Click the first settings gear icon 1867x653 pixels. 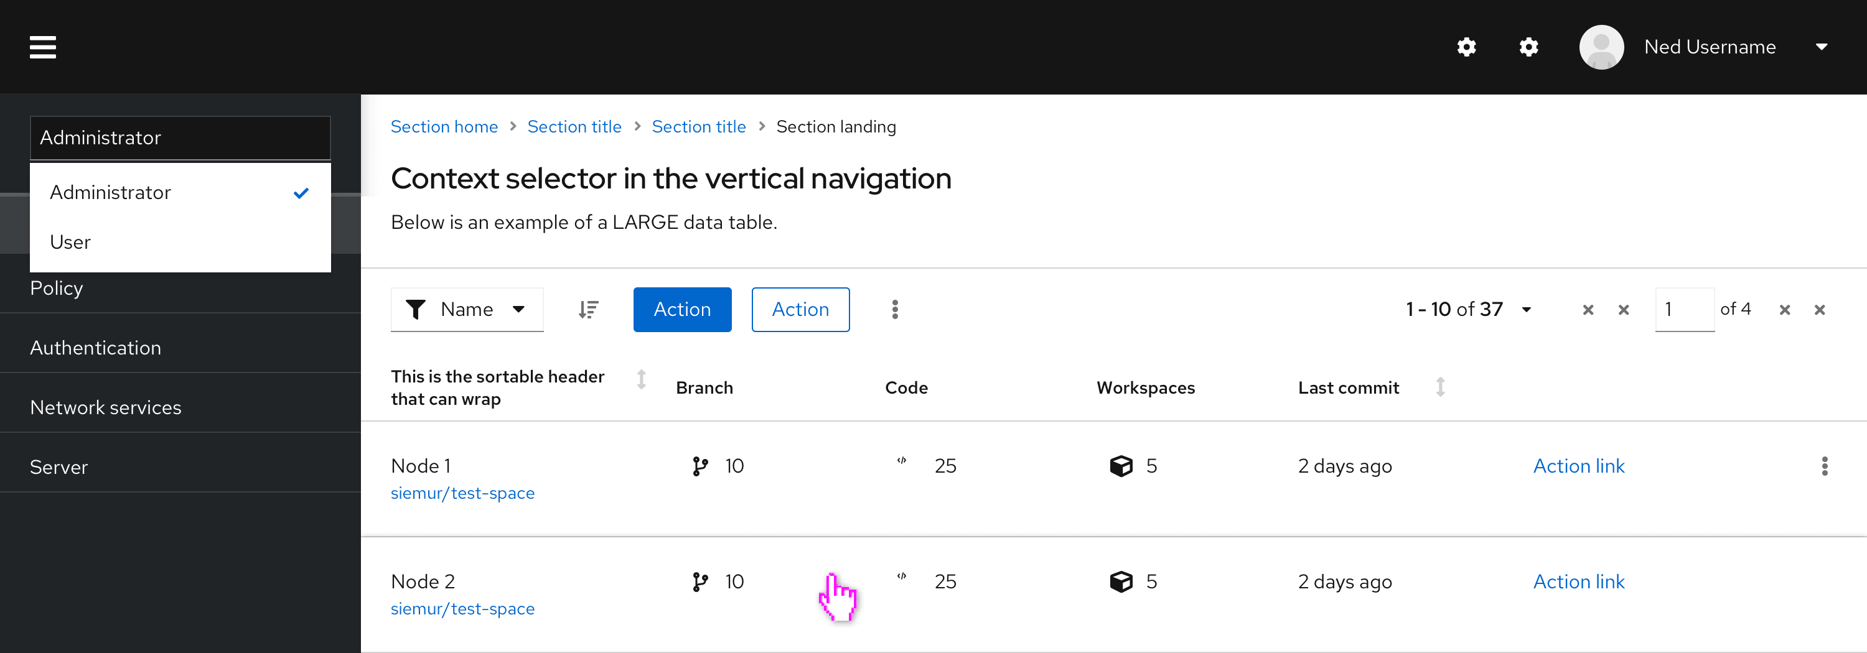click(x=1466, y=47)
